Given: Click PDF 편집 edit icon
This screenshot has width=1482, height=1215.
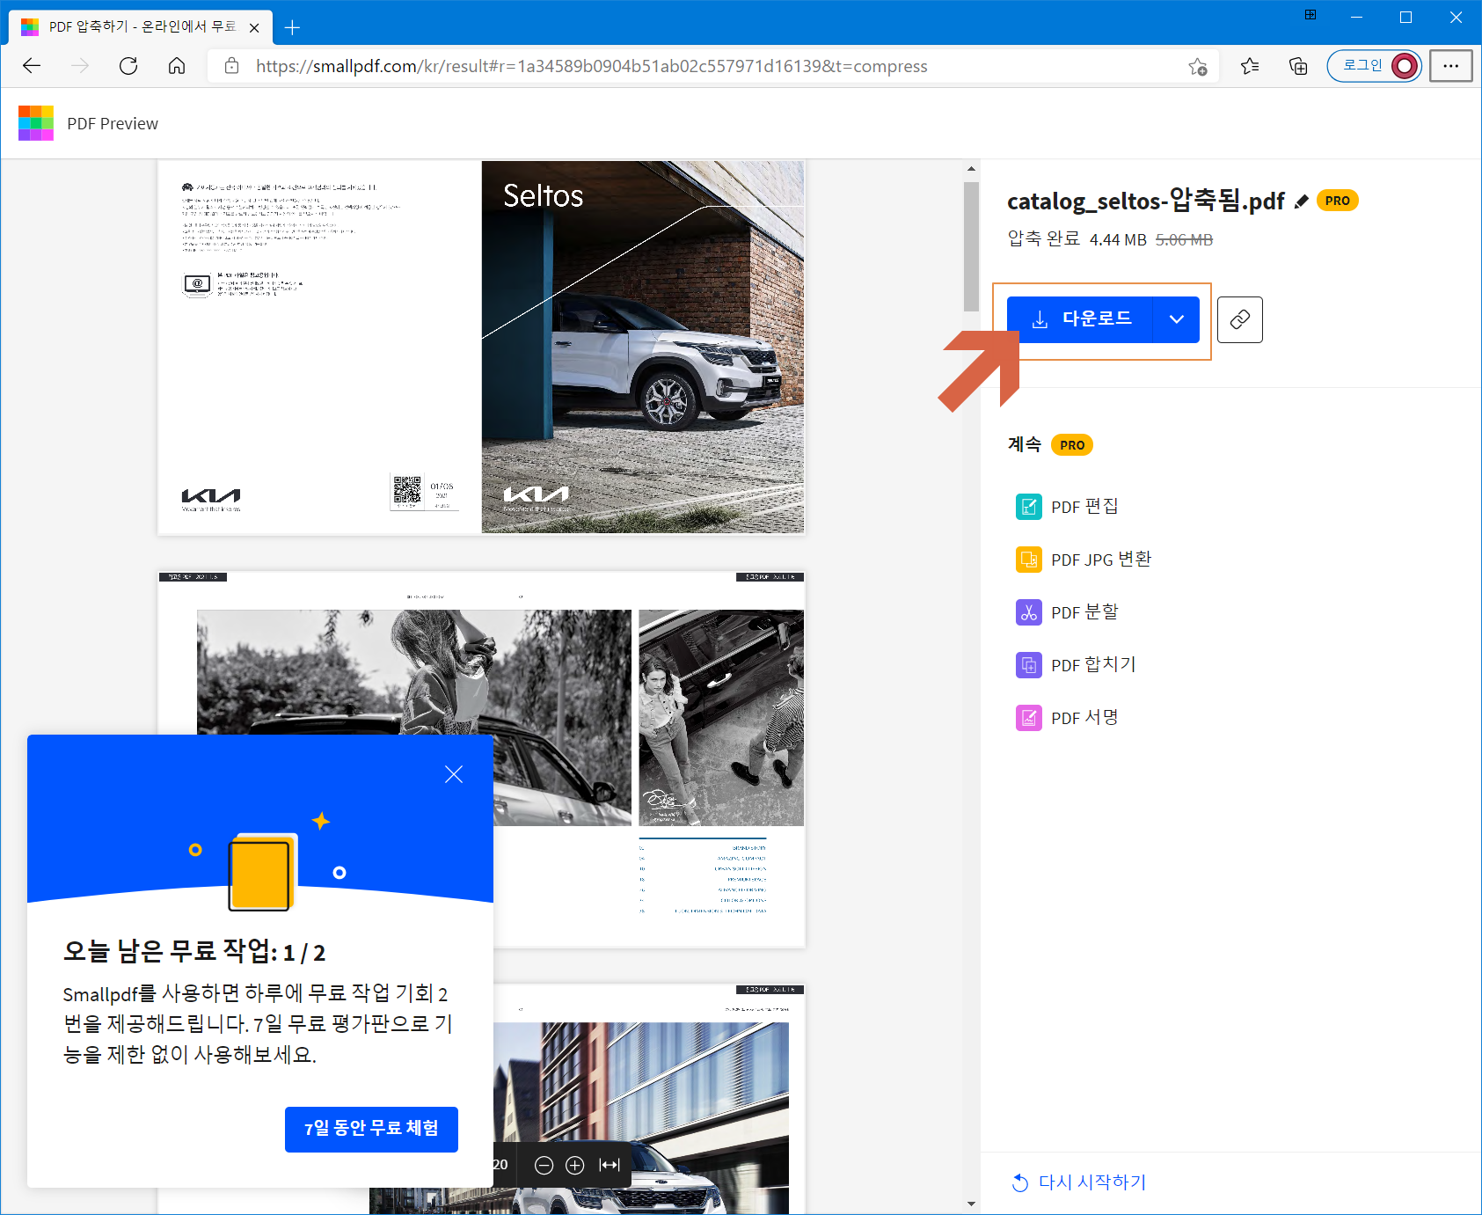Looking at the screenshot, I should [x=1029, y=507].
